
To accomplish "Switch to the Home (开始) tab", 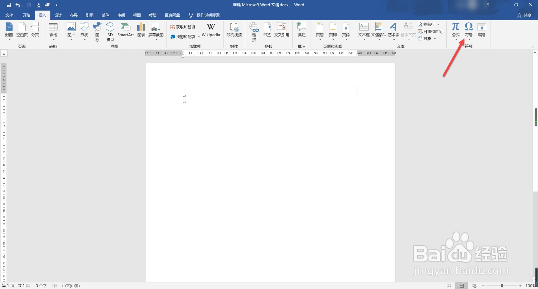I will pyautogui.click(x=27, y=15).
